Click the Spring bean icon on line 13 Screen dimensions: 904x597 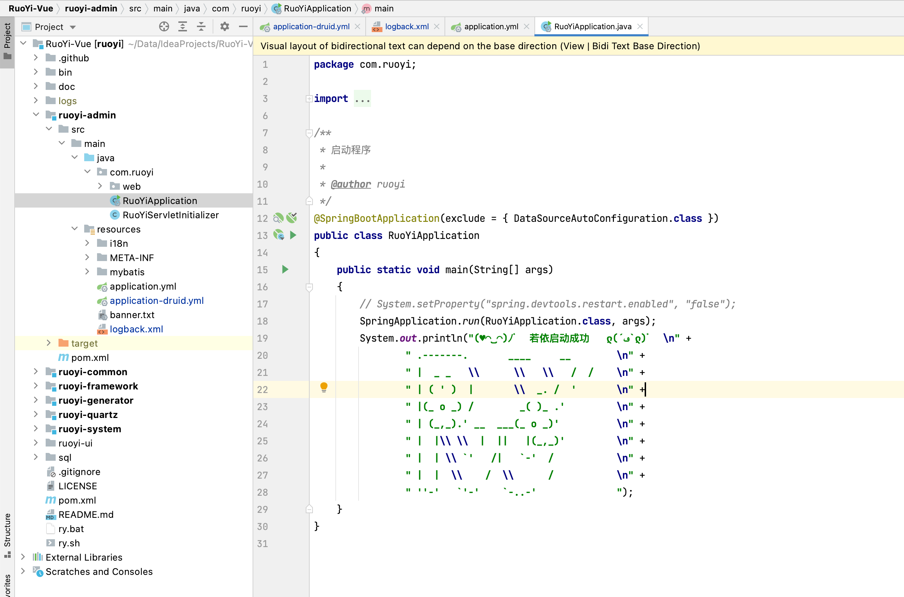coord(279,235)
